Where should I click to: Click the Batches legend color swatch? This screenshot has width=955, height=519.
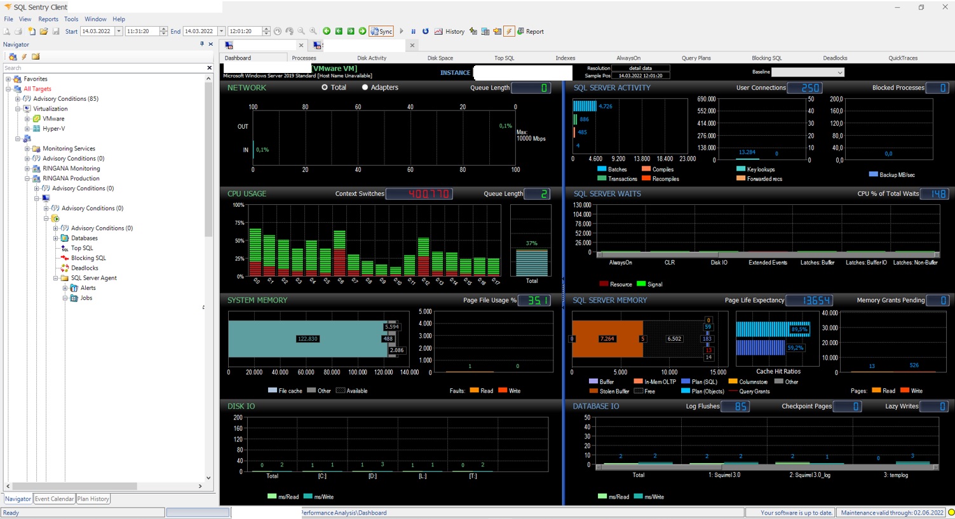(x=602, y=169)
